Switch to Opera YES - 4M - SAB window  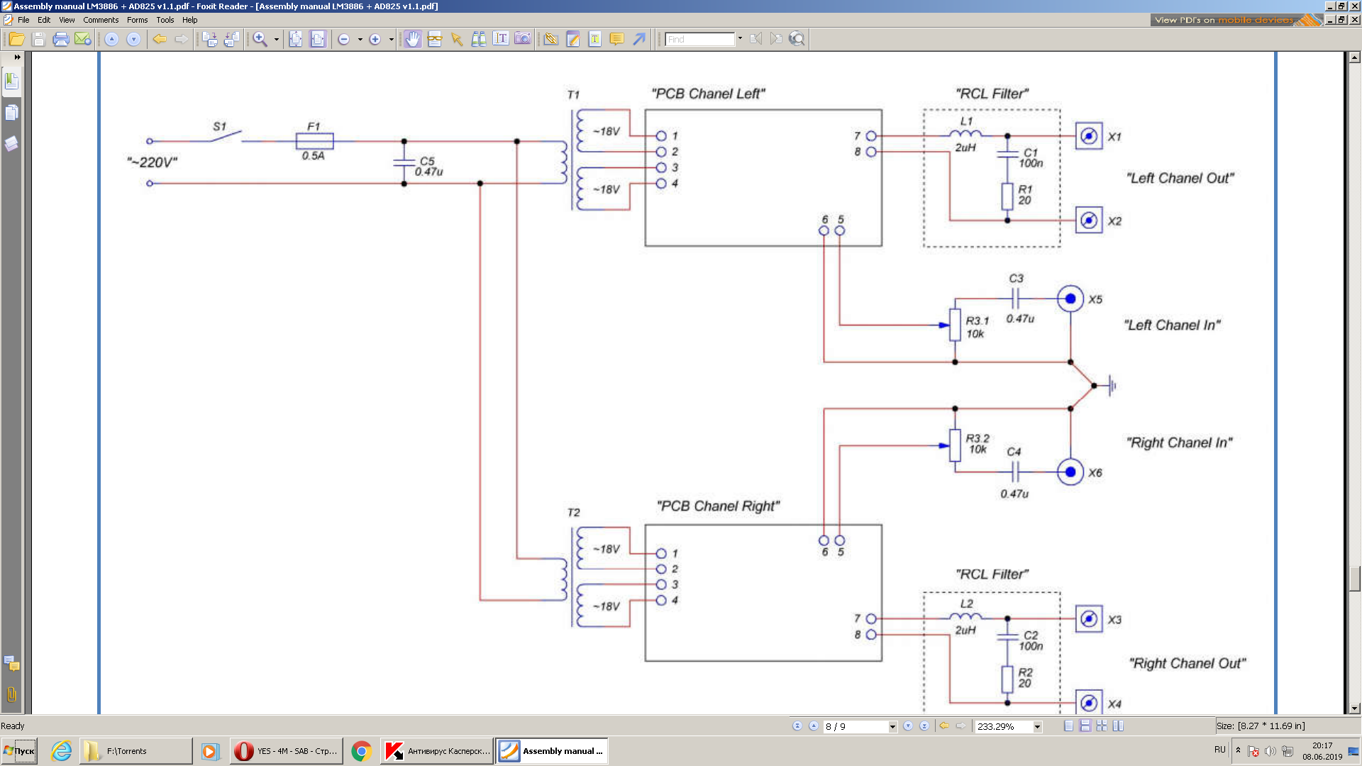tap(286, 751)
